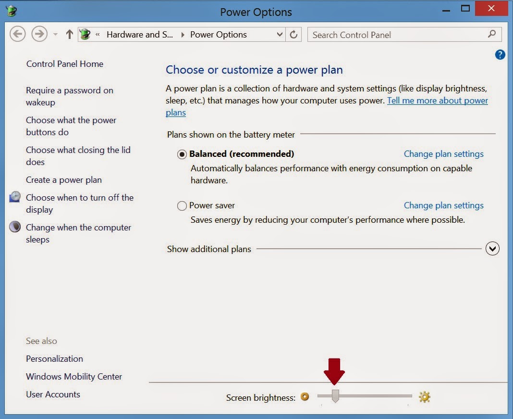Image resolution: width=513 pixels, height=419 pixels.
Task: Refresh the Power Options page
Action: 294,35
